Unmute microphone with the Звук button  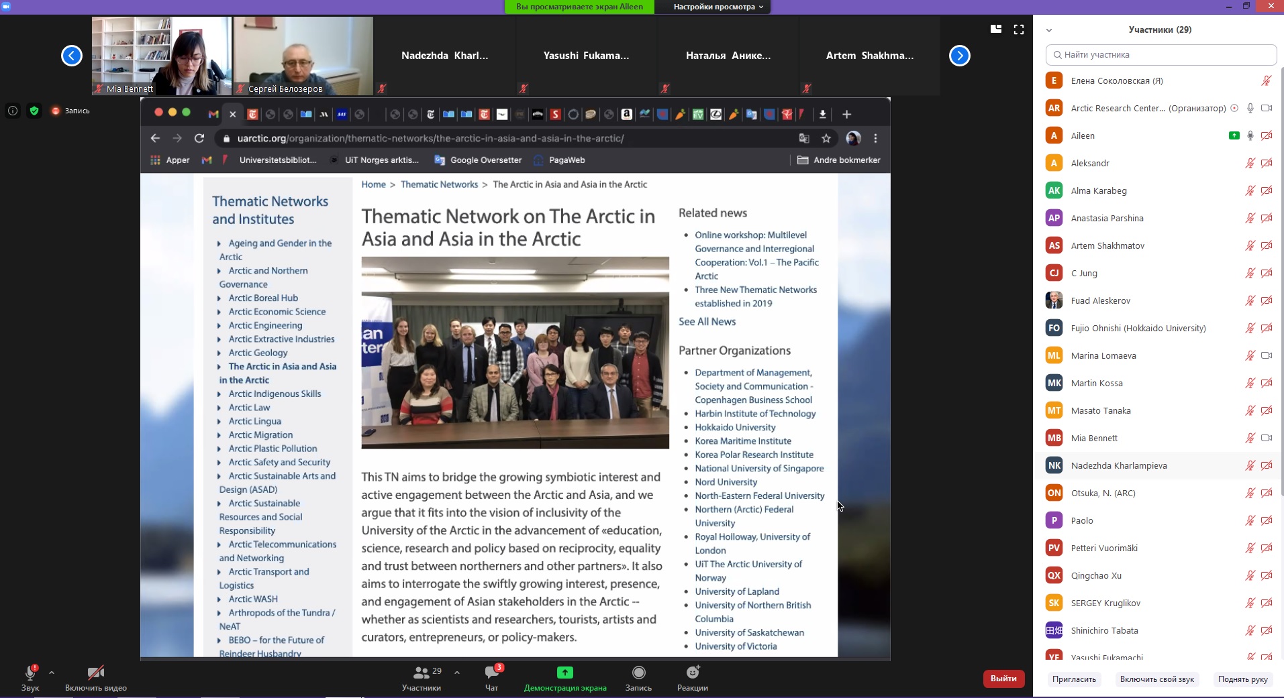(x=30, y=678)
